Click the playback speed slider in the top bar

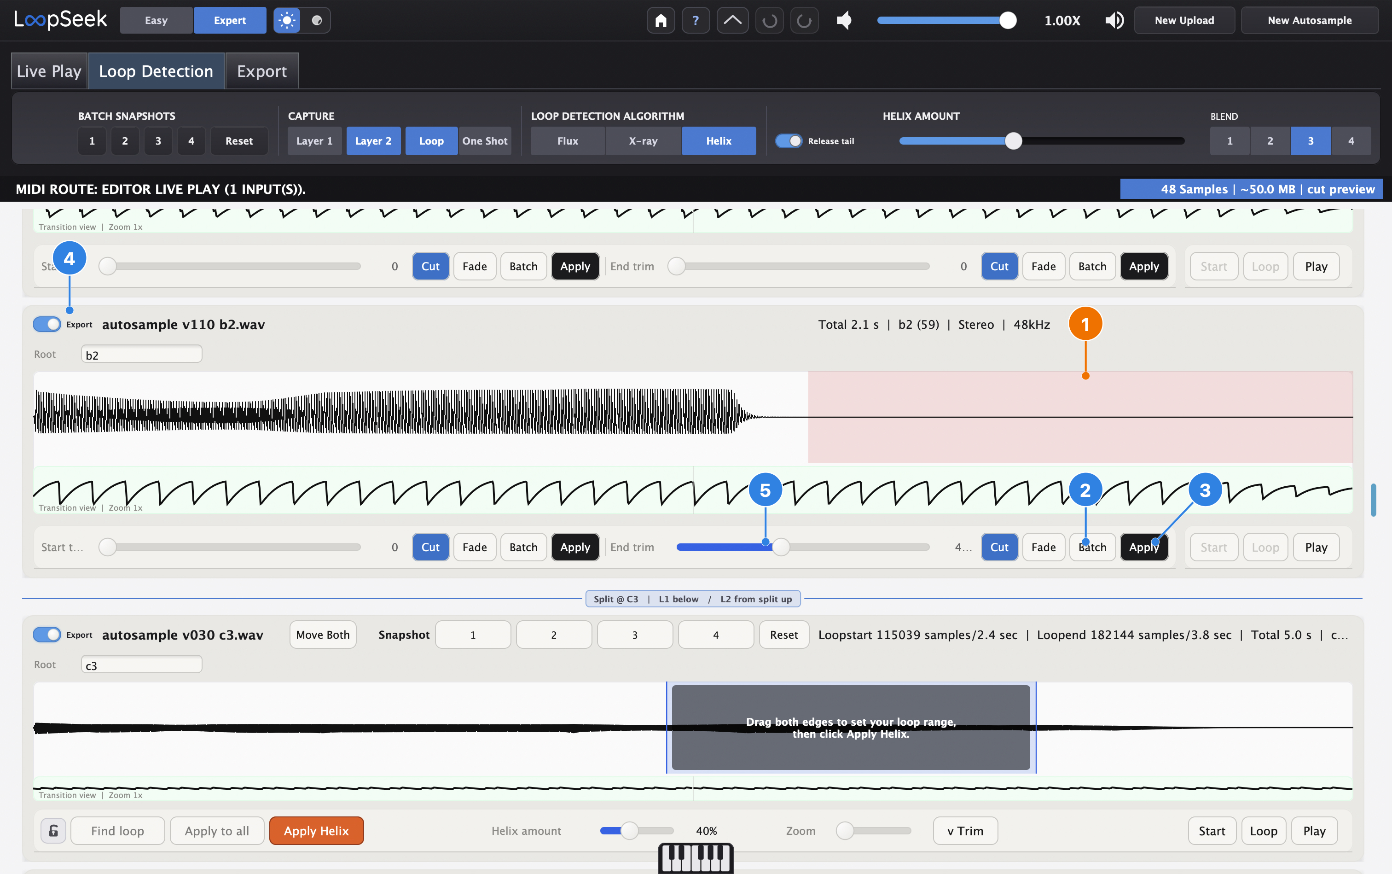pos(946,20)
